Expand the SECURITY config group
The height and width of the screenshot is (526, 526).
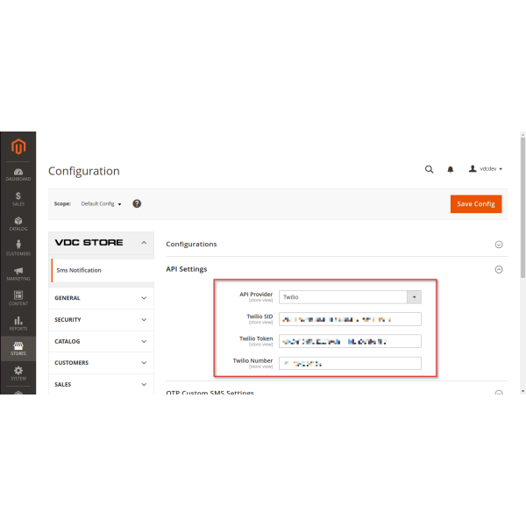pos(103,320)
